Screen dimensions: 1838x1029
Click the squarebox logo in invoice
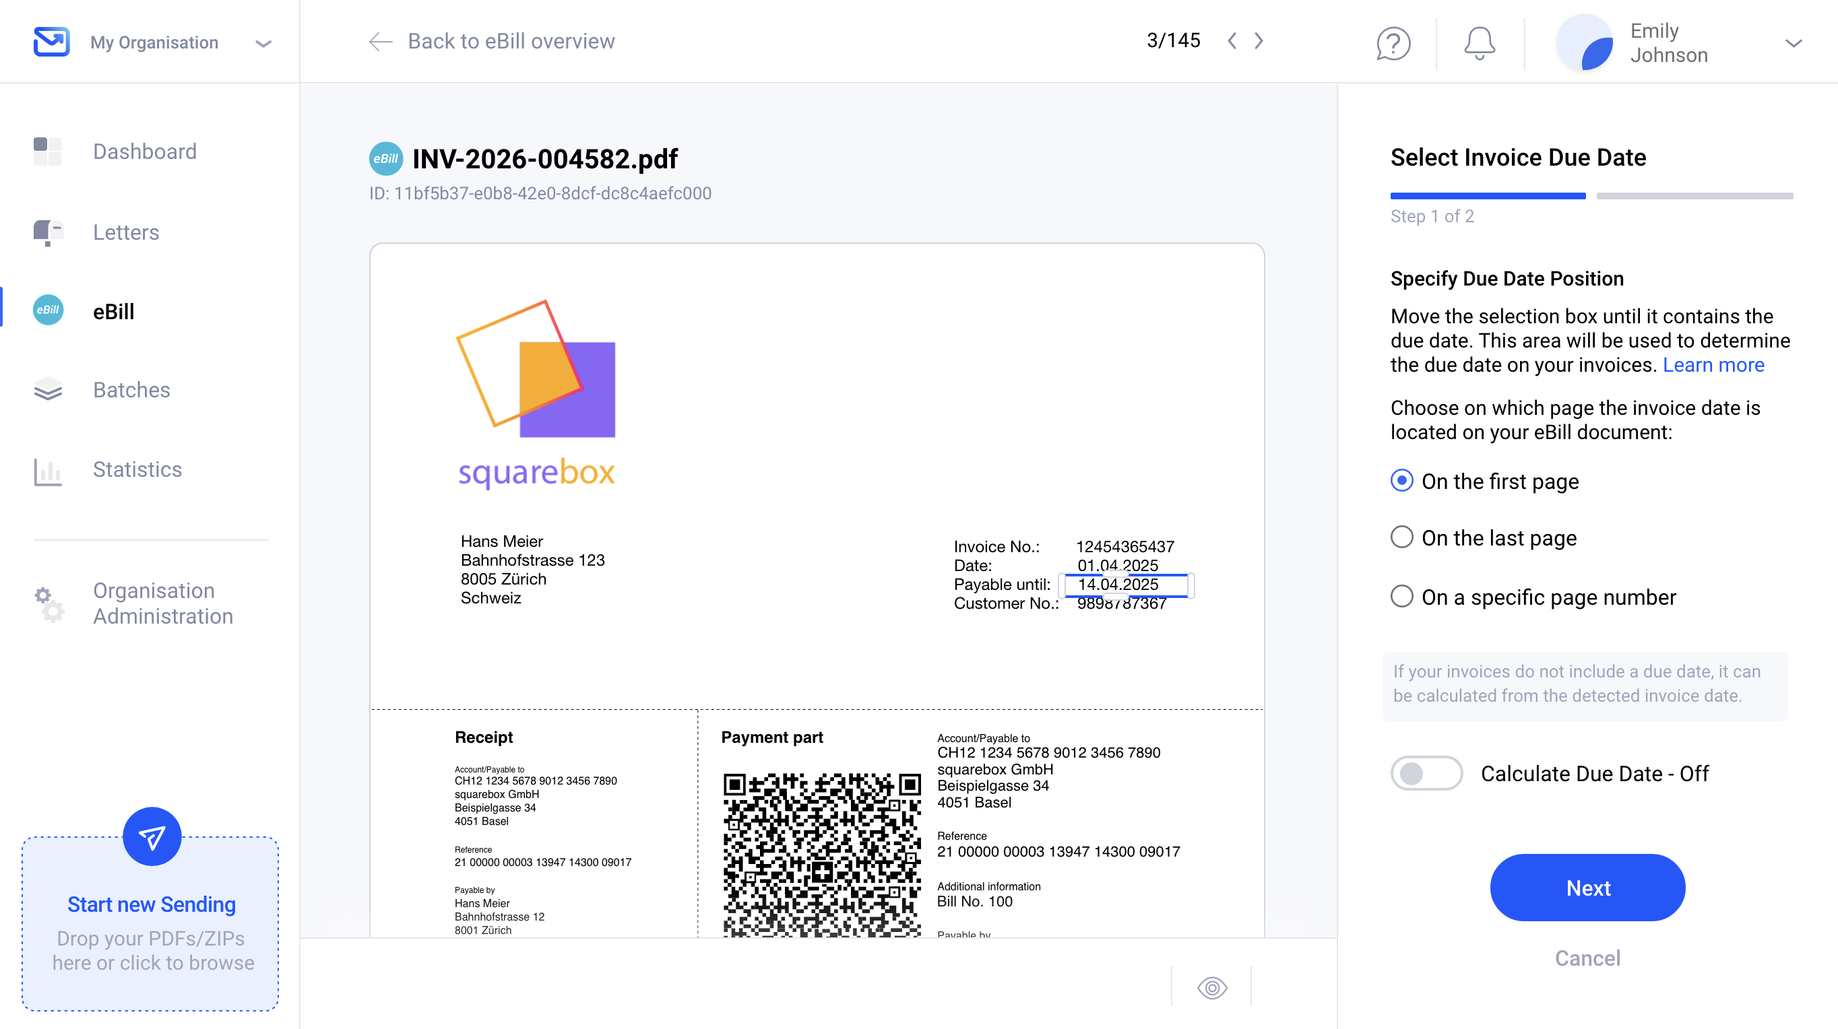536,395
